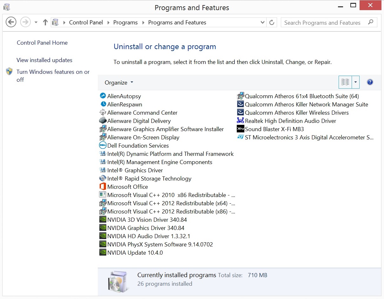The height and width of the screenshot is (299, 384).
Task: Click the Intel Management Engine Components icon
Action: point(103,162)
